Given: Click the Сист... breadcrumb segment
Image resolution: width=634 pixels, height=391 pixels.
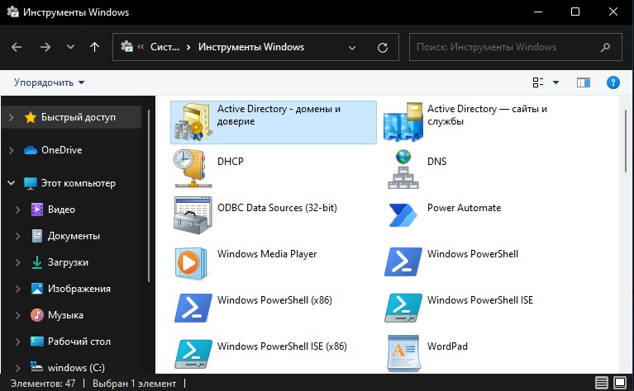Looking at the screenshot, I should pyautogui.click(x=164, y=47).
